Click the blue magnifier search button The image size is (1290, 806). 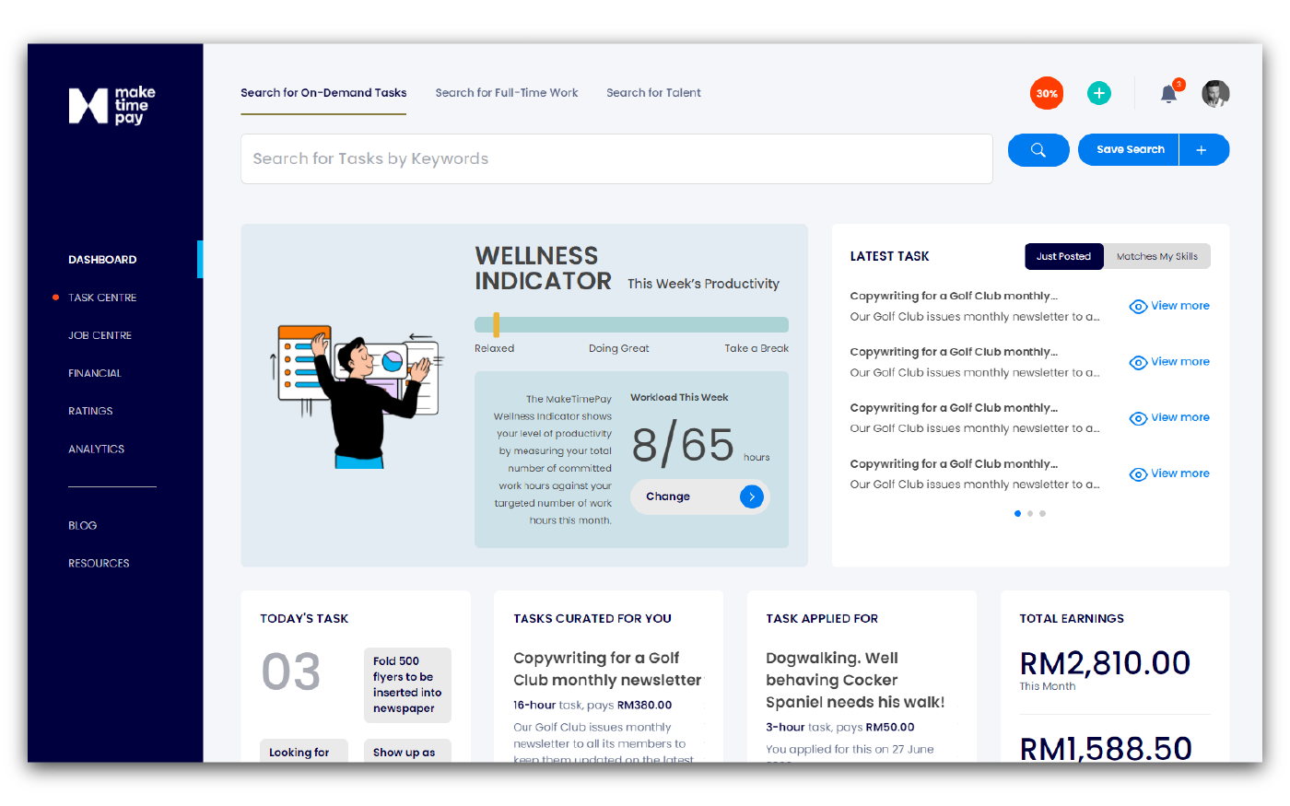coord(1038,150)
